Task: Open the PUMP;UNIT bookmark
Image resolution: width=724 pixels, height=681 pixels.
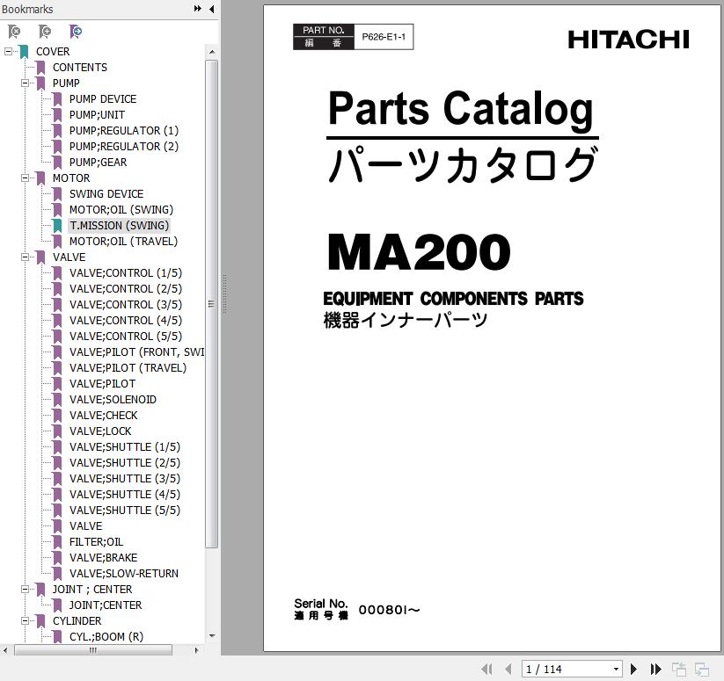Action: [97, 115]
